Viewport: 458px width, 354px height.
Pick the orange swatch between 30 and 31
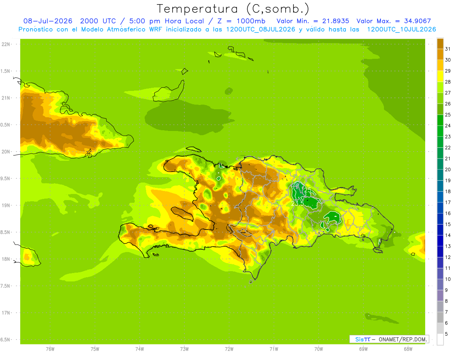coord(440,55)
